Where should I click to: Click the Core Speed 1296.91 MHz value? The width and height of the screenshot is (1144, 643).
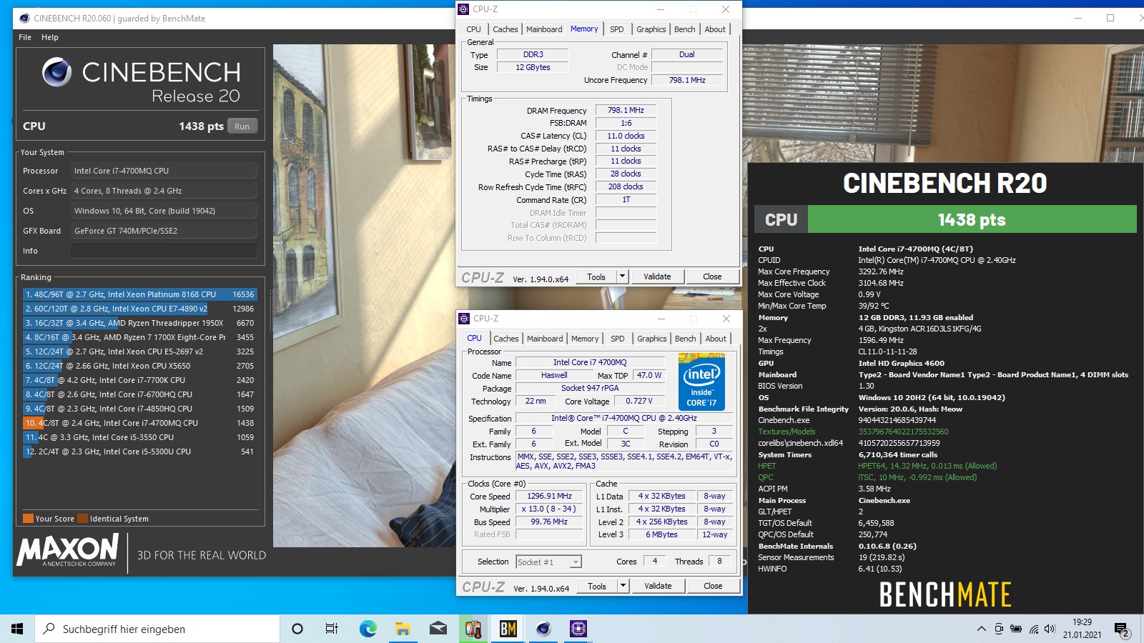pyautogui.click(x=549, y=496)
